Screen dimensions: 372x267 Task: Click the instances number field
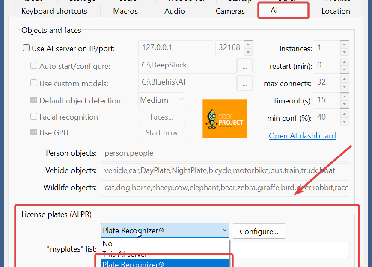click(327, 48)
